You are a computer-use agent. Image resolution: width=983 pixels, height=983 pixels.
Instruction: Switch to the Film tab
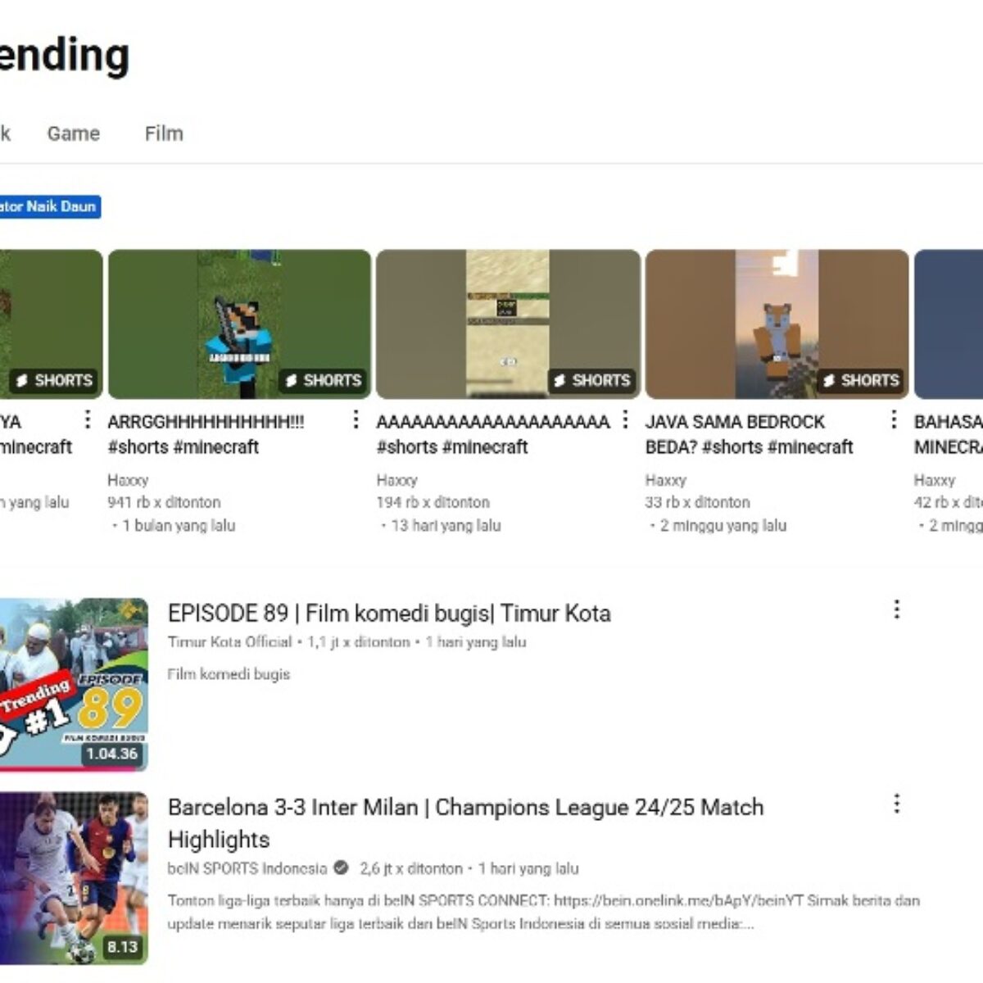click(164, 134)
